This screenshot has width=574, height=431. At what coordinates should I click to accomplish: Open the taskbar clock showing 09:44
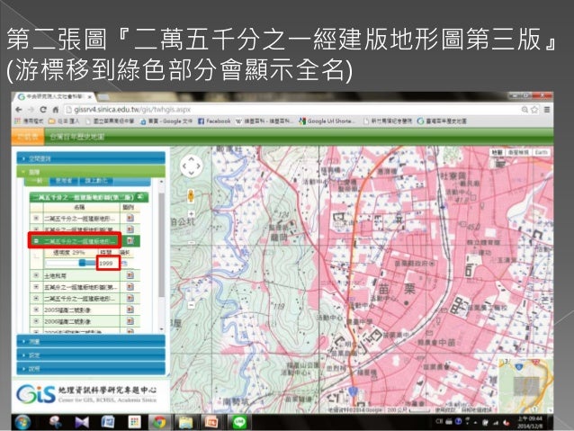529,422
